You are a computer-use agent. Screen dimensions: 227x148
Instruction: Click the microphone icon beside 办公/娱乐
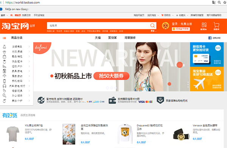5,96
